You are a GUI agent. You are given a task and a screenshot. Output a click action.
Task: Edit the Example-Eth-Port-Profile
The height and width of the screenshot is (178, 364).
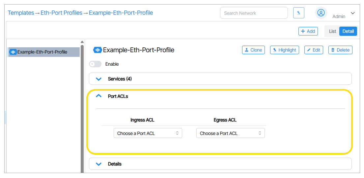pyautogui.click(x=313, y=50)
